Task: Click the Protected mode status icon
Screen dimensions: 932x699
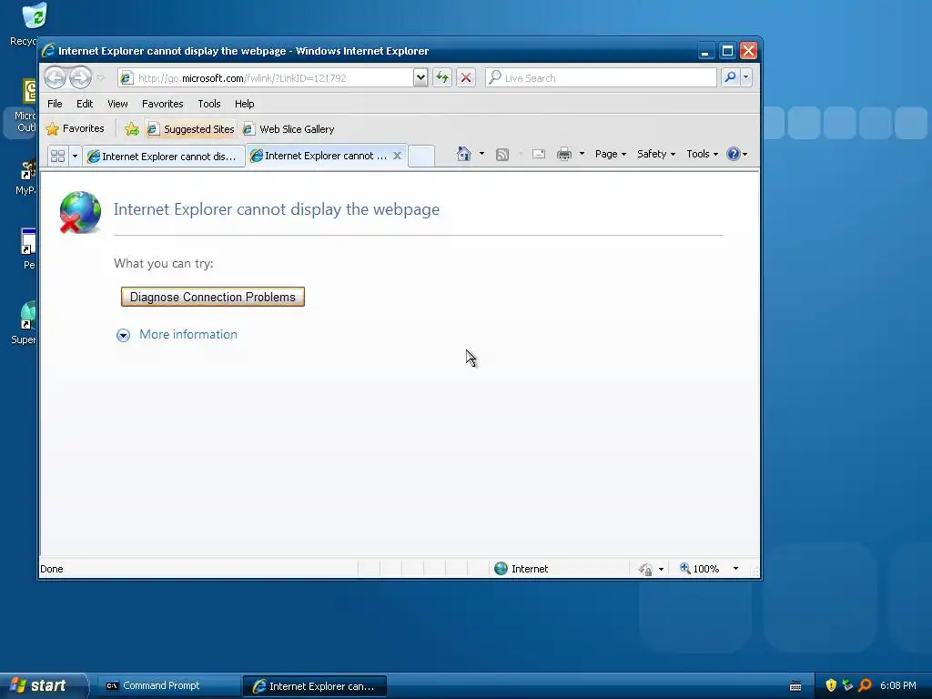Action: click(645, 570)
